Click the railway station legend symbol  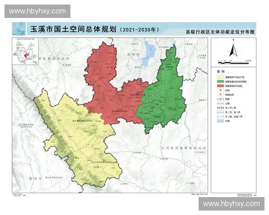coord(220,95)
